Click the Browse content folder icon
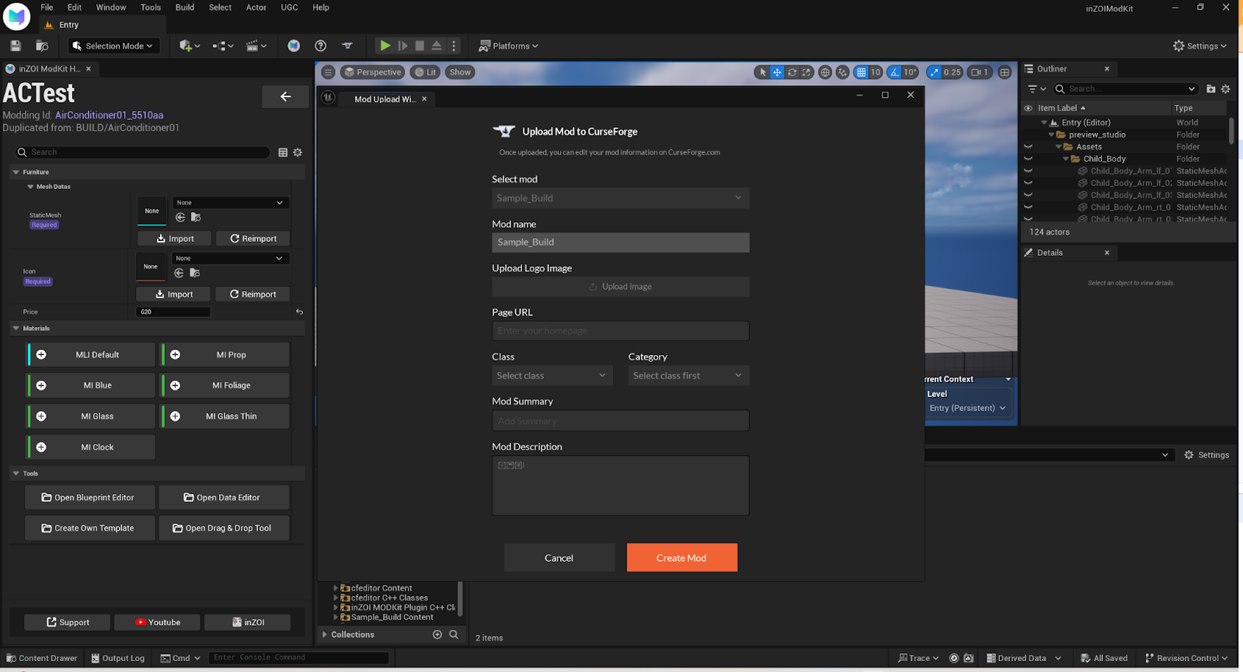 [x=43, y=46]
